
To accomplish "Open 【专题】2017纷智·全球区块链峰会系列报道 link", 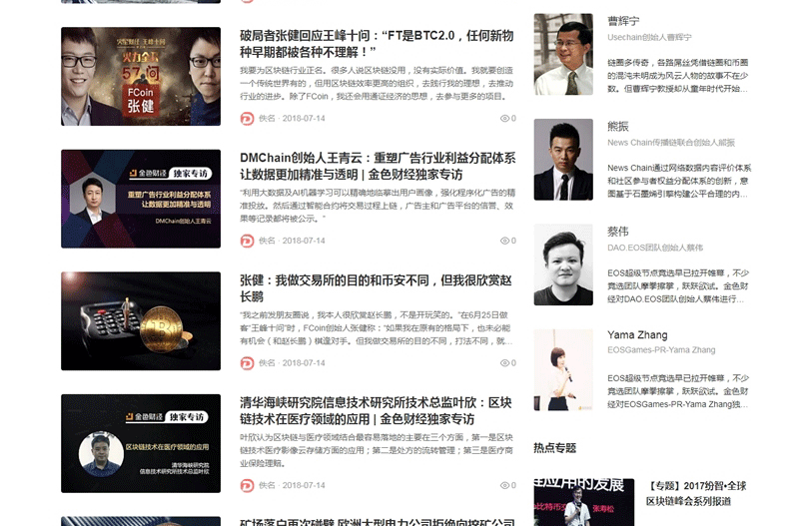I will 696,493.
